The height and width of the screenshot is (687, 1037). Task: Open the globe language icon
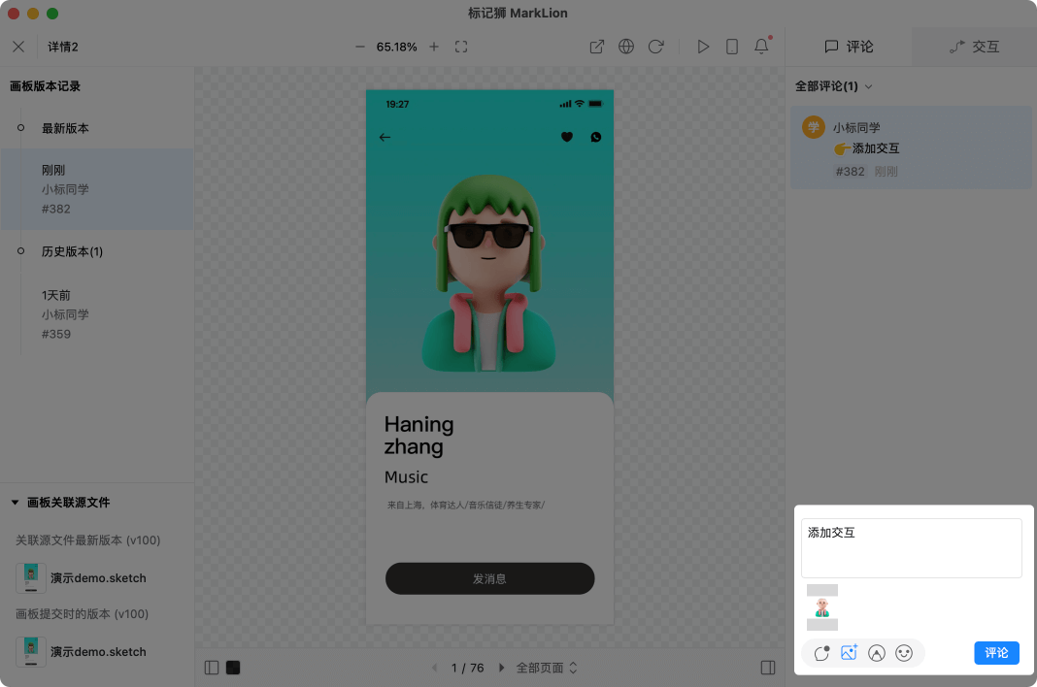pyautogui.click(x=626, y=47)
